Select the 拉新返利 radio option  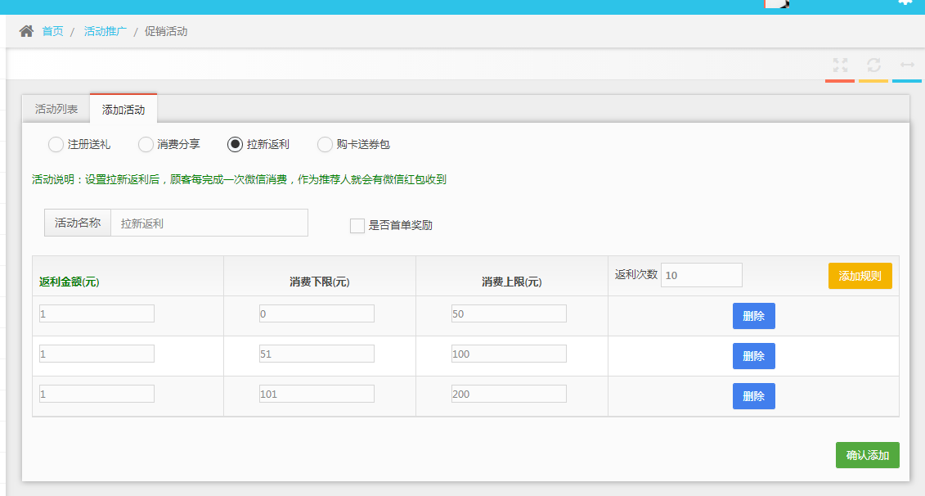[x=235, y=145]
